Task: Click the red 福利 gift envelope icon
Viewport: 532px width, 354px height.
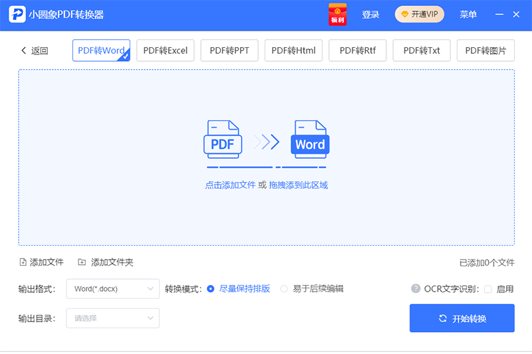Action: coord(338,15)
